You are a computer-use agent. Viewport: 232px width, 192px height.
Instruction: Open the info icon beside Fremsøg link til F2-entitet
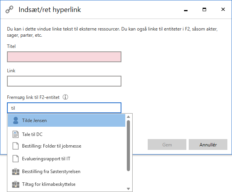65,97
